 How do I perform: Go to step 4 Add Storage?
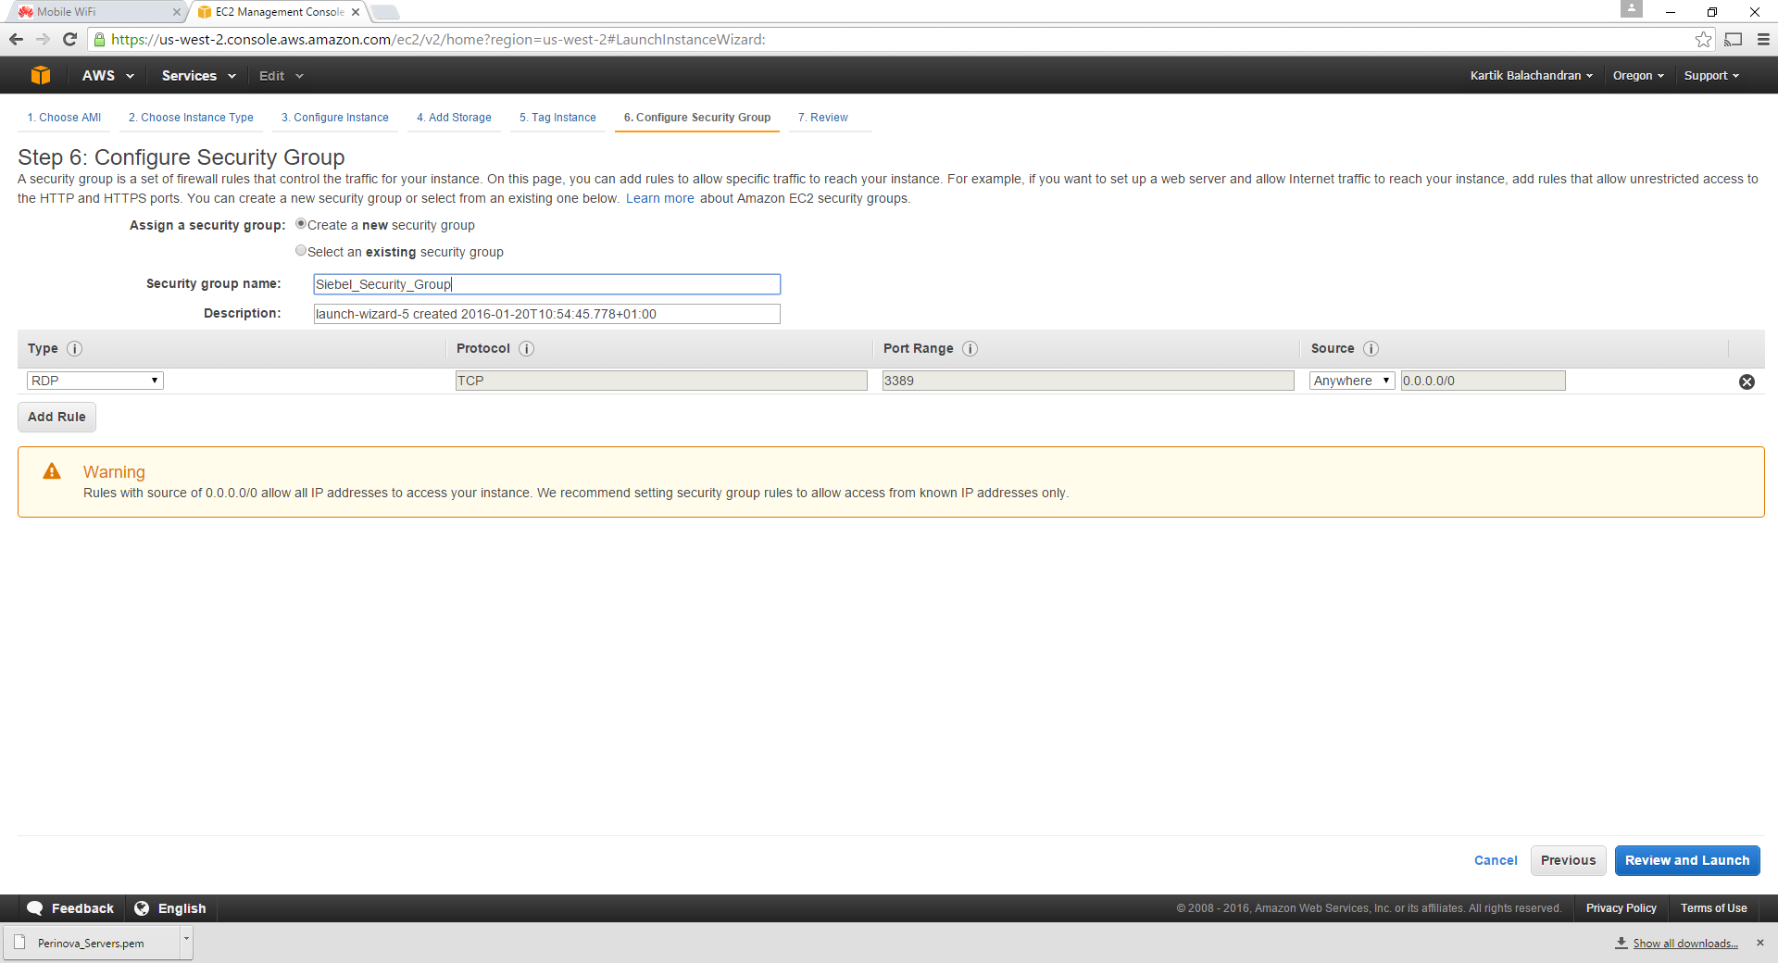[454, 118]
